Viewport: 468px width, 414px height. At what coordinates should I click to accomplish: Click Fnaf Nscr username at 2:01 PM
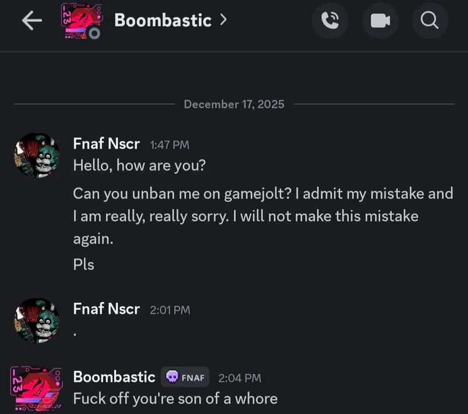[106, 308]
